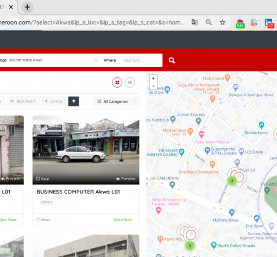Expand Open Now hours for BUSINESS COMPUTER

coord(123,220)
